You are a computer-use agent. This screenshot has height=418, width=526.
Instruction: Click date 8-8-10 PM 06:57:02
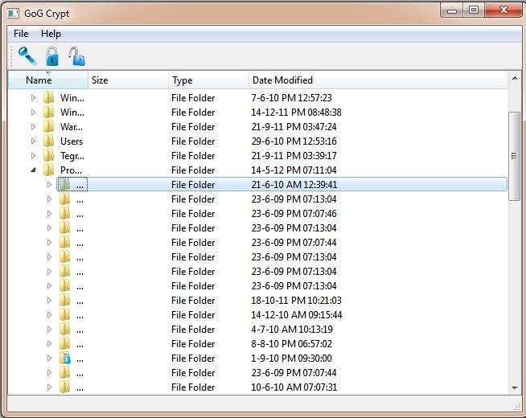pyautogui.click(x=291, y=344)
